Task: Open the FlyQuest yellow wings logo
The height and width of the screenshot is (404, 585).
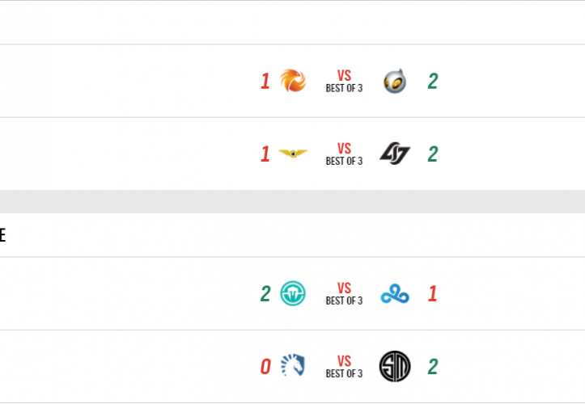Action: click(292, 154)
